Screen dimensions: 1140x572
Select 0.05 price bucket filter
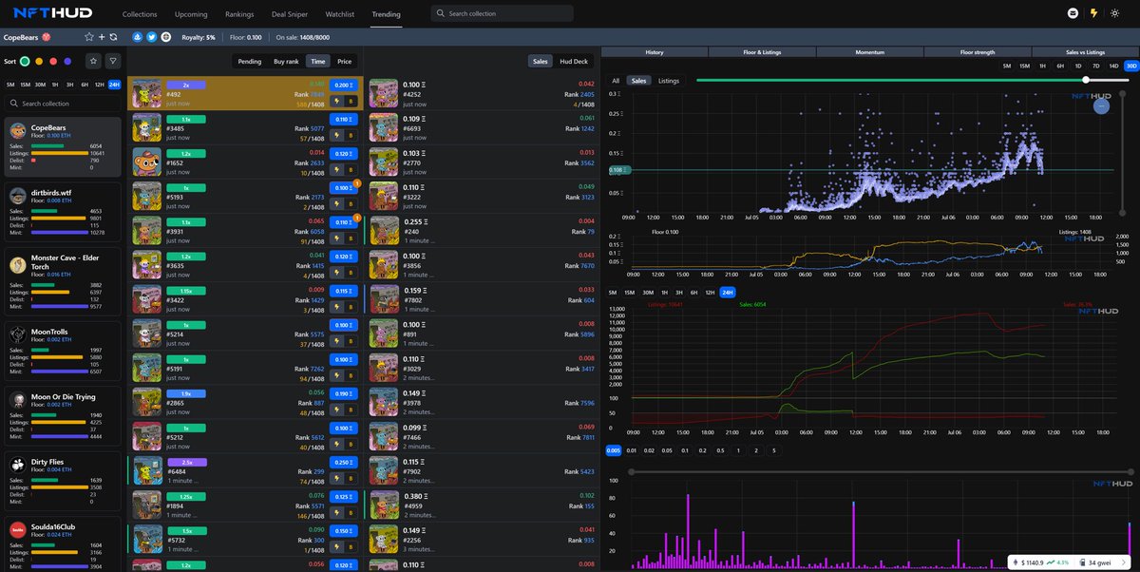pos(667,450)
